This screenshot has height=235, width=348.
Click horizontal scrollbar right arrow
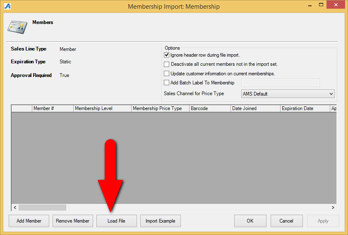coord(333,207)
